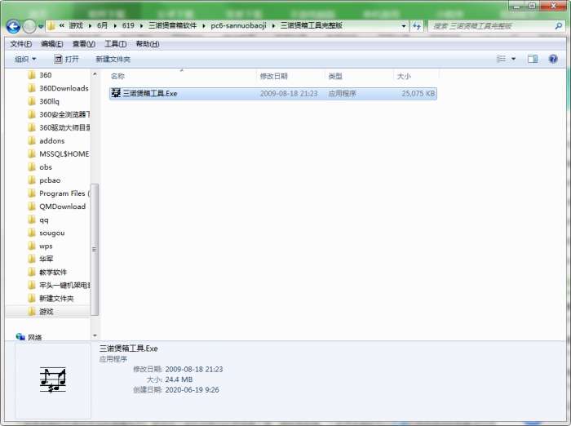Sort by the 类型 column header
571x426 pixels.
coord(335,76)
